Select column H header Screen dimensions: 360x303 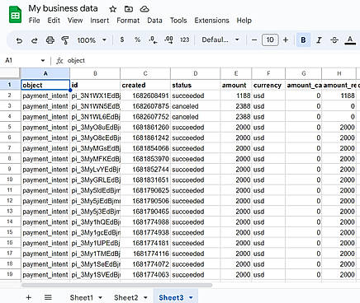339,73
